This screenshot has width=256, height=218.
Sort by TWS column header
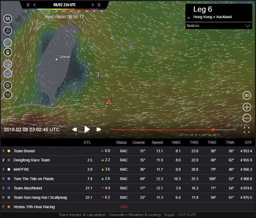(x=194, y=142)
